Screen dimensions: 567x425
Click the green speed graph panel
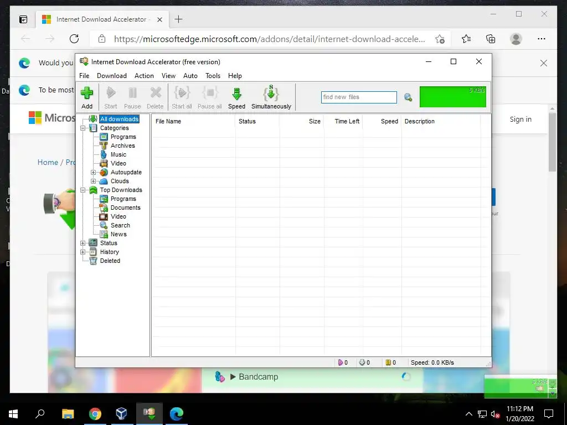453,97
